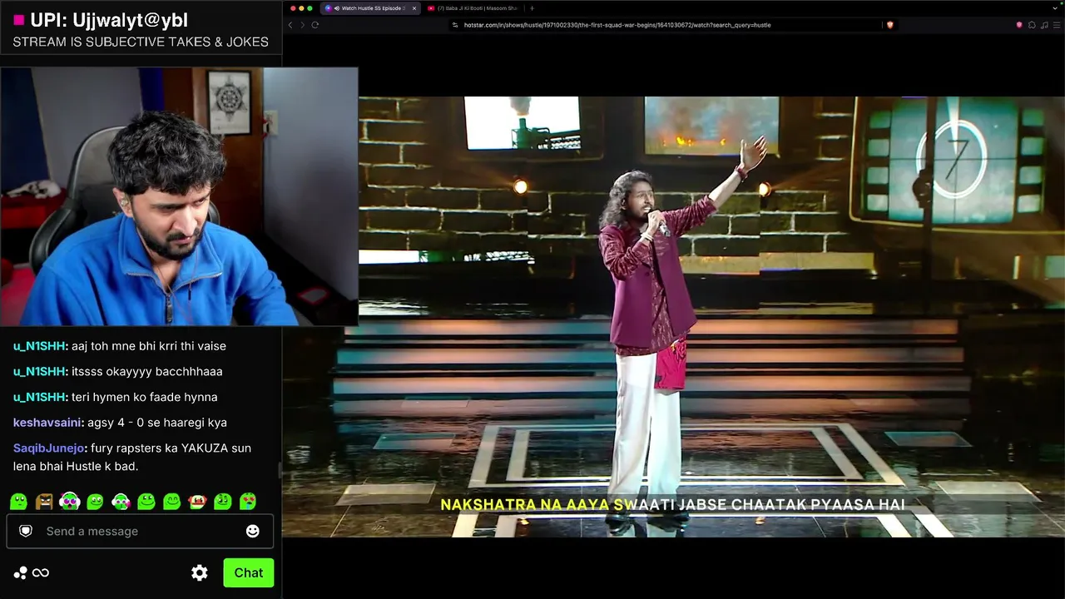View site information icon beside URL
Viewport: 1065px width, 599px height.
455,25
